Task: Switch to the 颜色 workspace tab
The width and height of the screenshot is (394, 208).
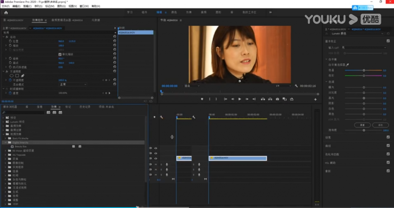Action: click(x=174, y=12)
